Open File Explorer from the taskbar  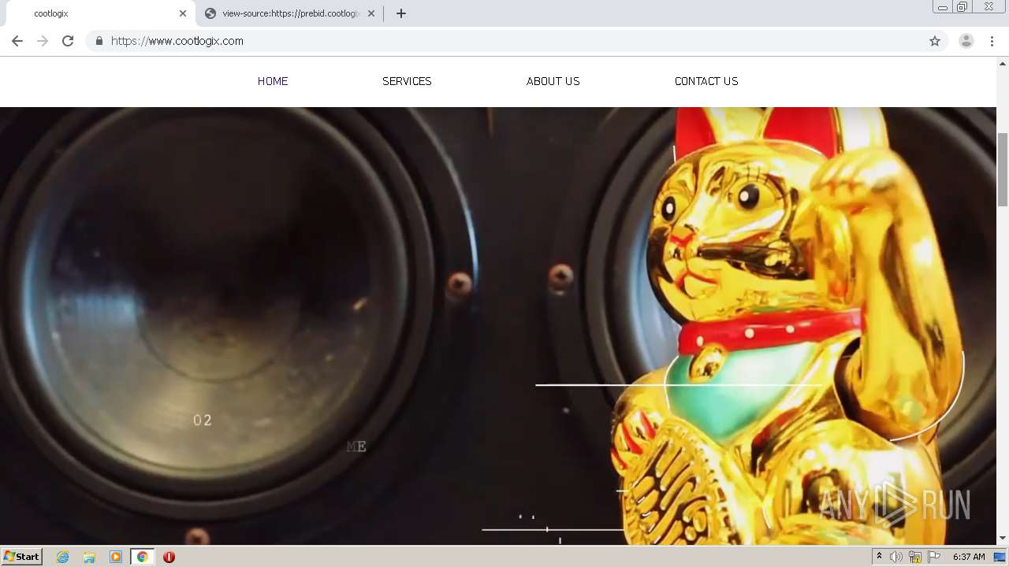coord(89,557)
